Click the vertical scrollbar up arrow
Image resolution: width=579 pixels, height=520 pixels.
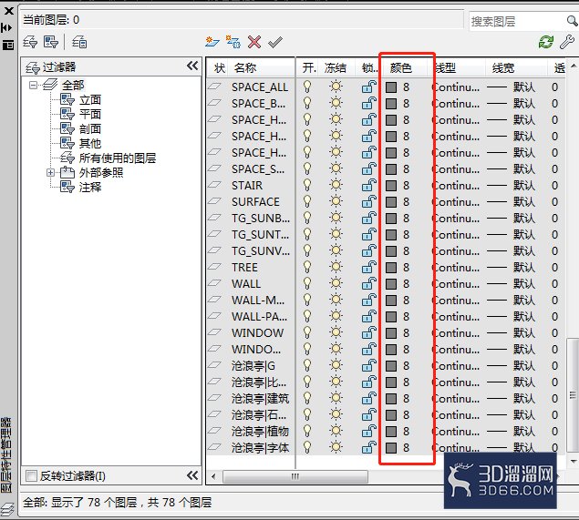pos(574,66)
